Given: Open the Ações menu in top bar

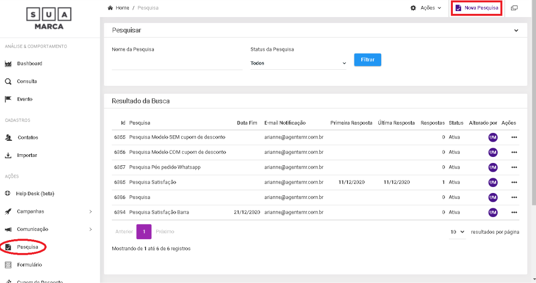Looking at the screenshot, I should (426, 8).
